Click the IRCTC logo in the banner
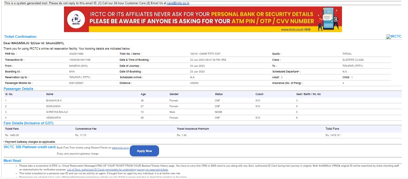Image resolution: width=408 pixels, height=179 pixels. tap(76, 20)
